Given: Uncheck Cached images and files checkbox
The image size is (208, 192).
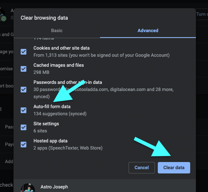Looking at the screenshot, I should coord(24,69).
